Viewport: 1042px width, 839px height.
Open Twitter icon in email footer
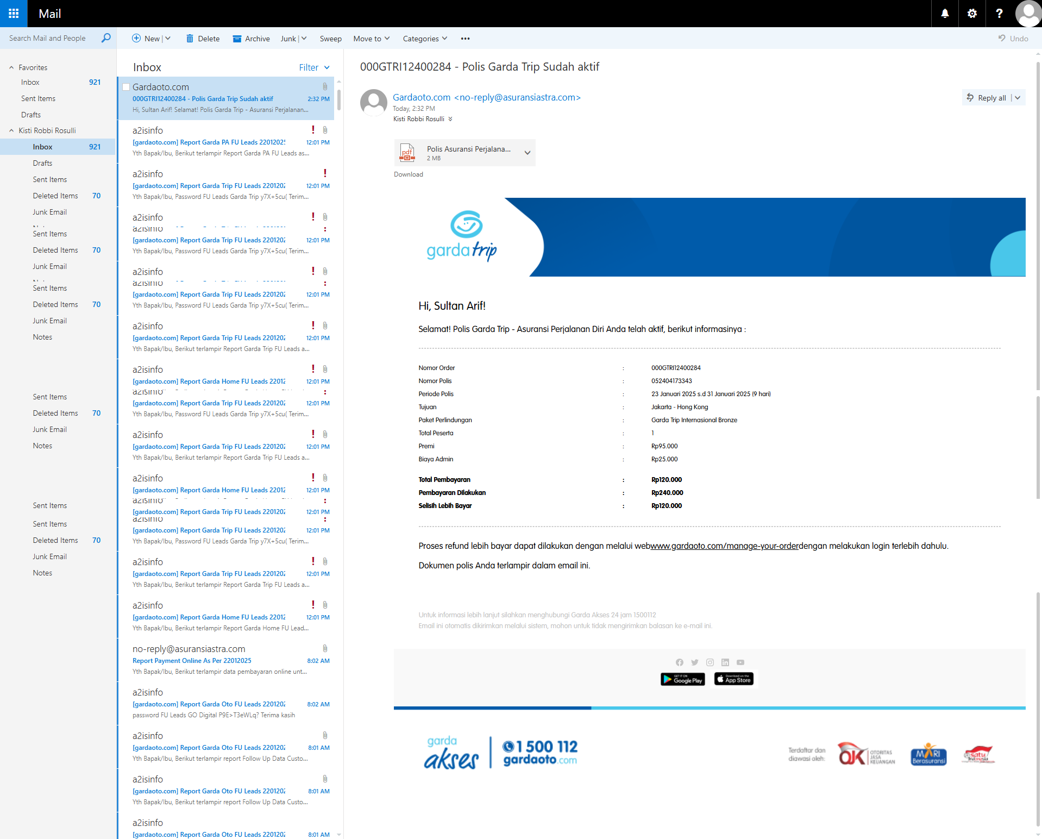tap(694, 662)
